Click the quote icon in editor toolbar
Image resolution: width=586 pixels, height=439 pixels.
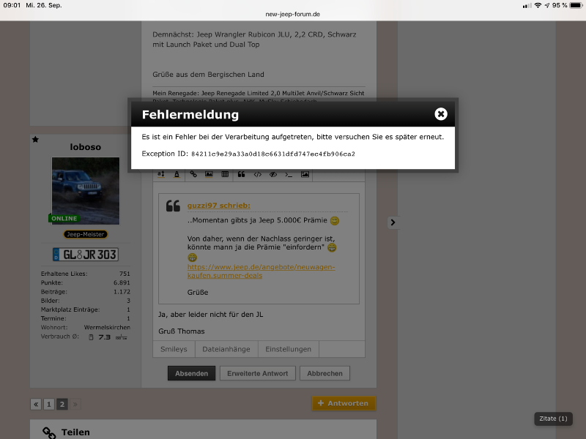click(241, 175)
